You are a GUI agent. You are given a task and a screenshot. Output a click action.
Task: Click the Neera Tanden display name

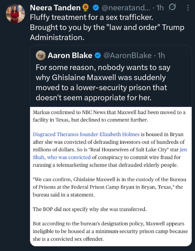pyautogui.click(x=55, y=8)
